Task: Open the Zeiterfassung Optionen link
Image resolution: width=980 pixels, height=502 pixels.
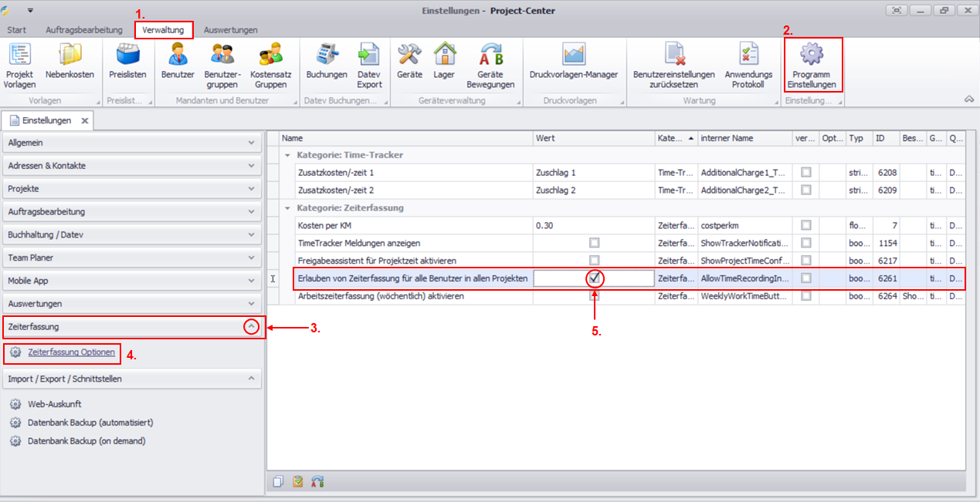Action: [x=71, y=352]
